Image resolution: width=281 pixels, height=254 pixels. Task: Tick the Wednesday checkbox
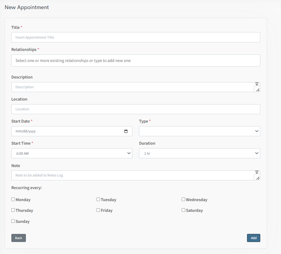coord(184,200)
